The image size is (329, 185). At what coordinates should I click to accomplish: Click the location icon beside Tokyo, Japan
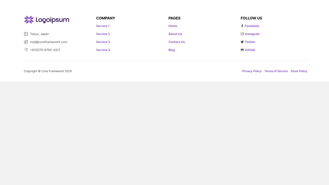click(26, 34)
